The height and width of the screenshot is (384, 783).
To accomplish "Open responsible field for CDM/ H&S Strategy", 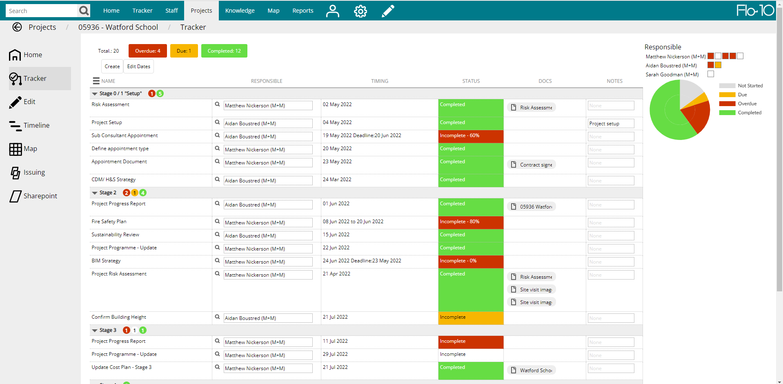I will tap(268, 180).
